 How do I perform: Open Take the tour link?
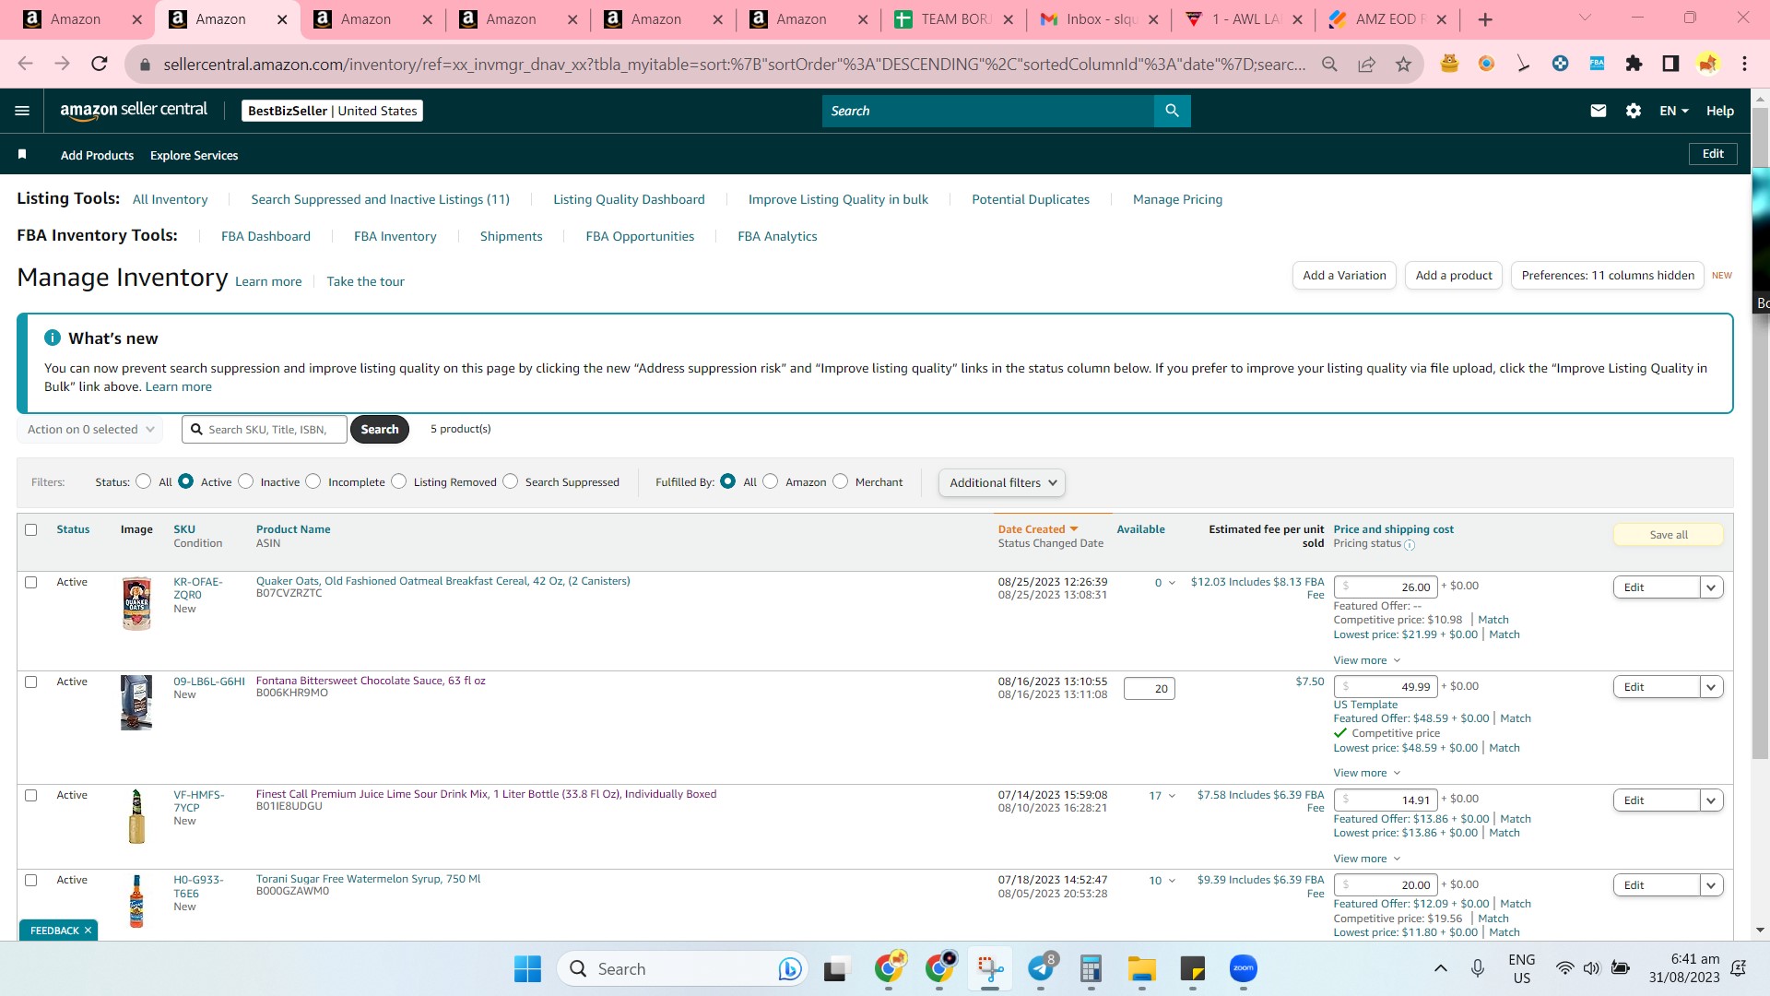point(365,281)
